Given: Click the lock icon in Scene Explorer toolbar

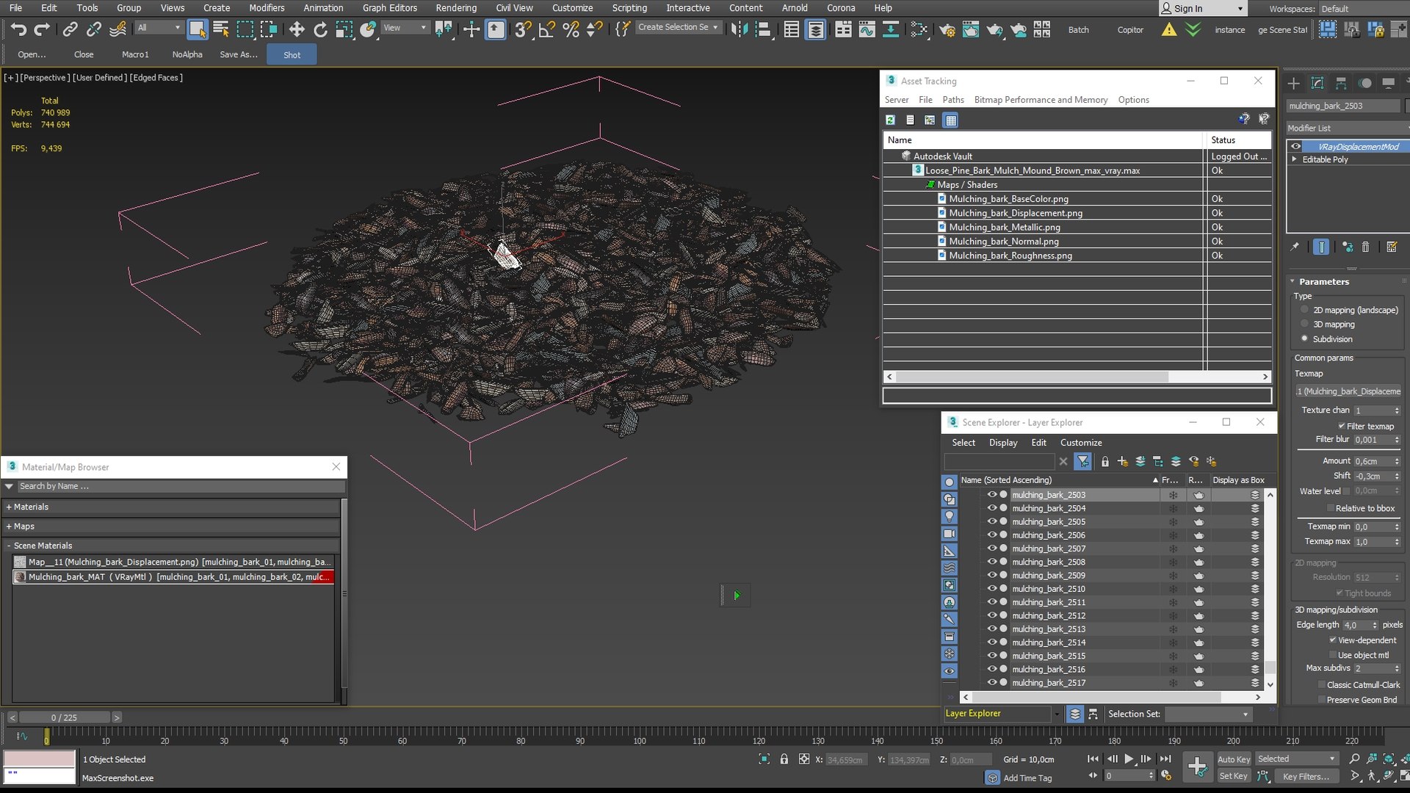Looking at the screenshot, I should coord(1105,462).
